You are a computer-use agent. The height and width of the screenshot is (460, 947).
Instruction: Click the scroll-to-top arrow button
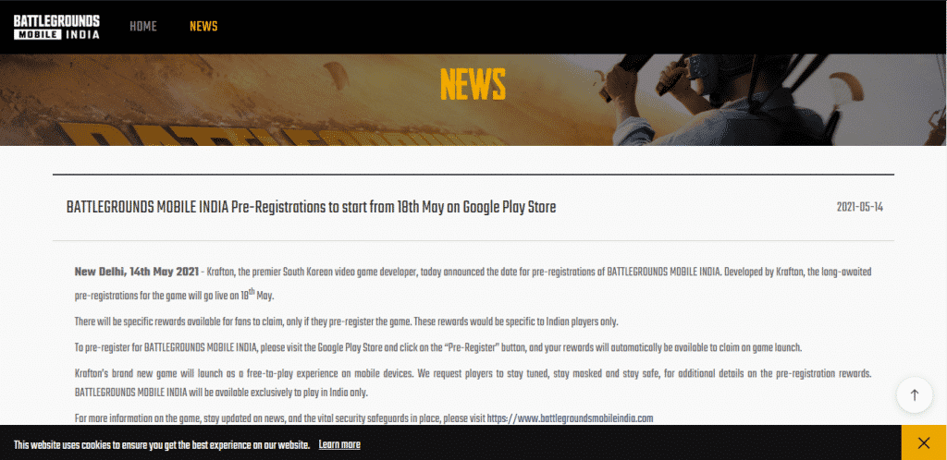[x=915, y=395]
